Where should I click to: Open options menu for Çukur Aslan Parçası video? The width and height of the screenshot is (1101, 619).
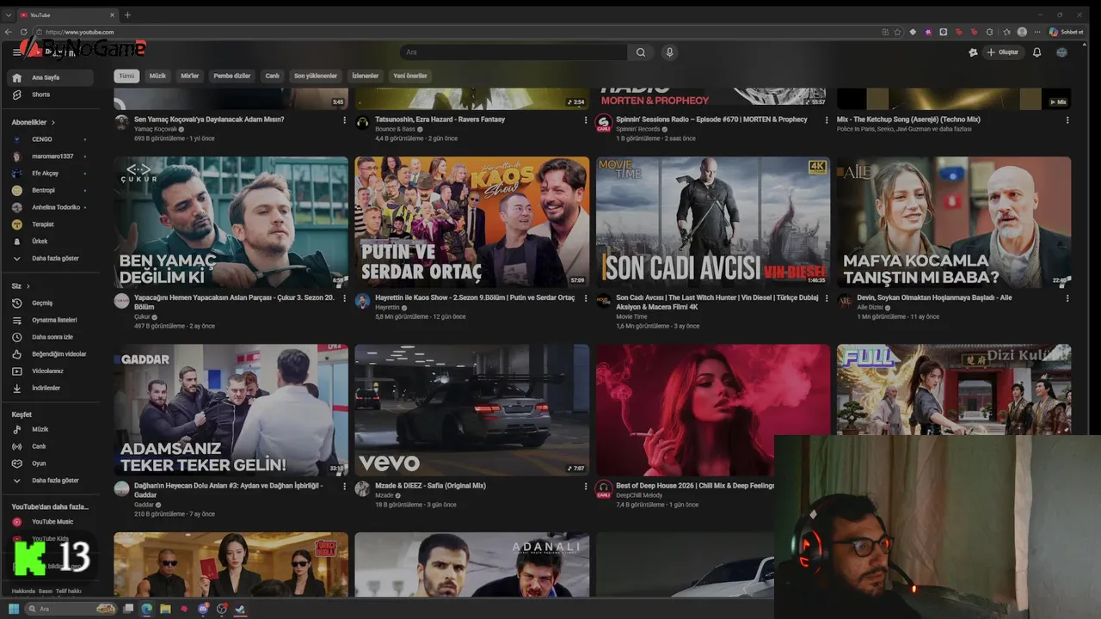point(345,298)
